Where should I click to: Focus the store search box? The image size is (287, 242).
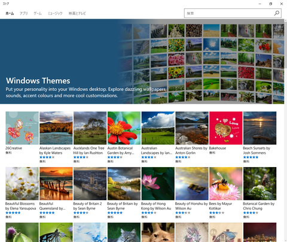pos(233,13)
